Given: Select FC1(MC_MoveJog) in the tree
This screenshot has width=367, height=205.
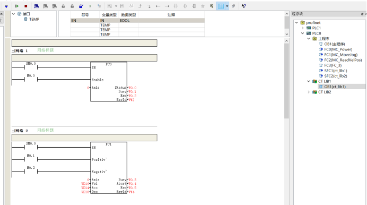Looking at the screenshot, I should [341, 55].
